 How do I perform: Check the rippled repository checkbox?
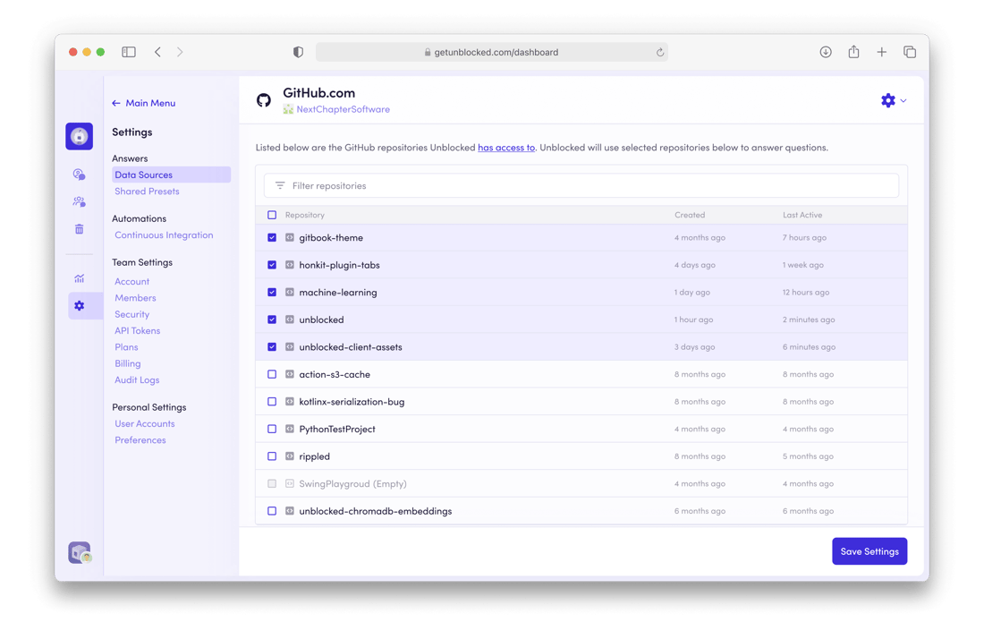[272, 456]
